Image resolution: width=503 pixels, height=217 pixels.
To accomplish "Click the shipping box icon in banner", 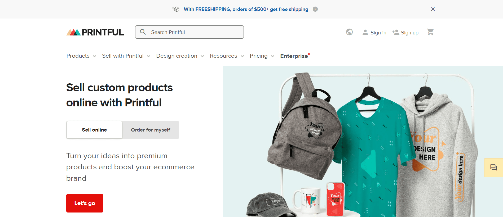I will (176, 9).
